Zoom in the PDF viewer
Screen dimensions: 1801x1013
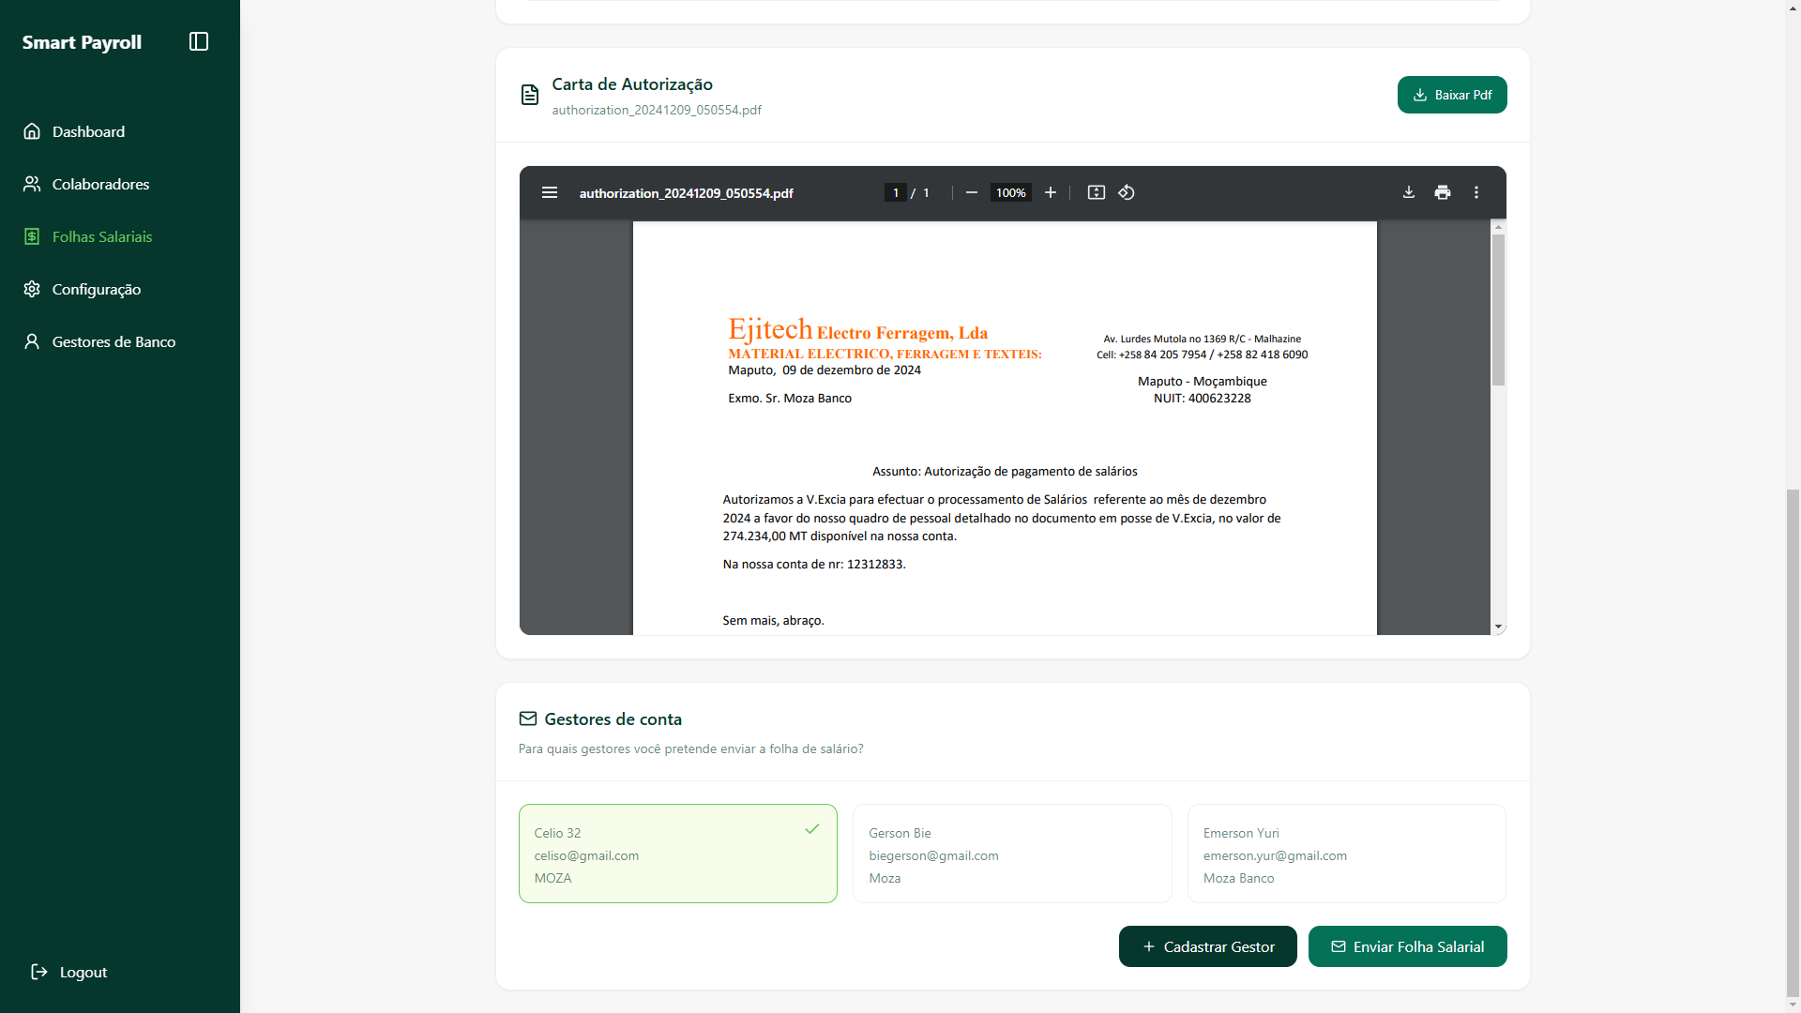click(1051, 192)
